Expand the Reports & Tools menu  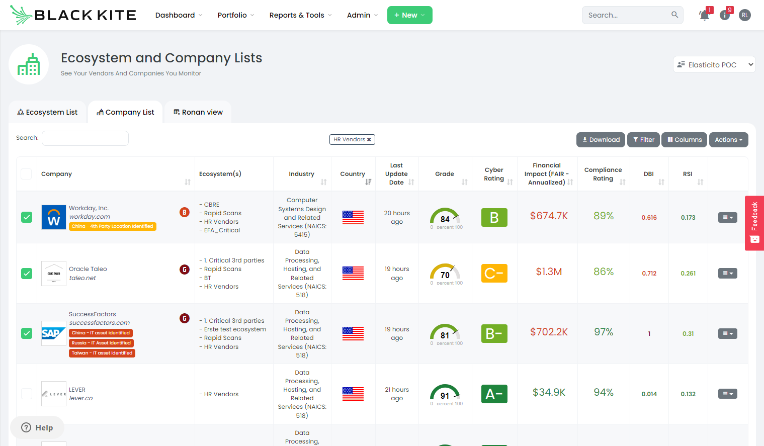click(301, 15)
